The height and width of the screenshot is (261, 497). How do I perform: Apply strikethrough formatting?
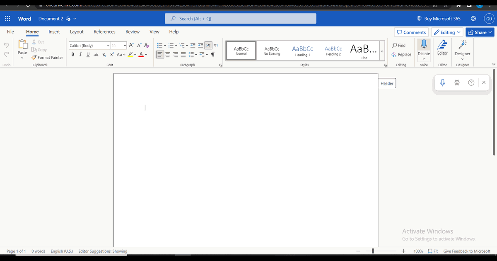pyautogui.click(x=96, y=54)
